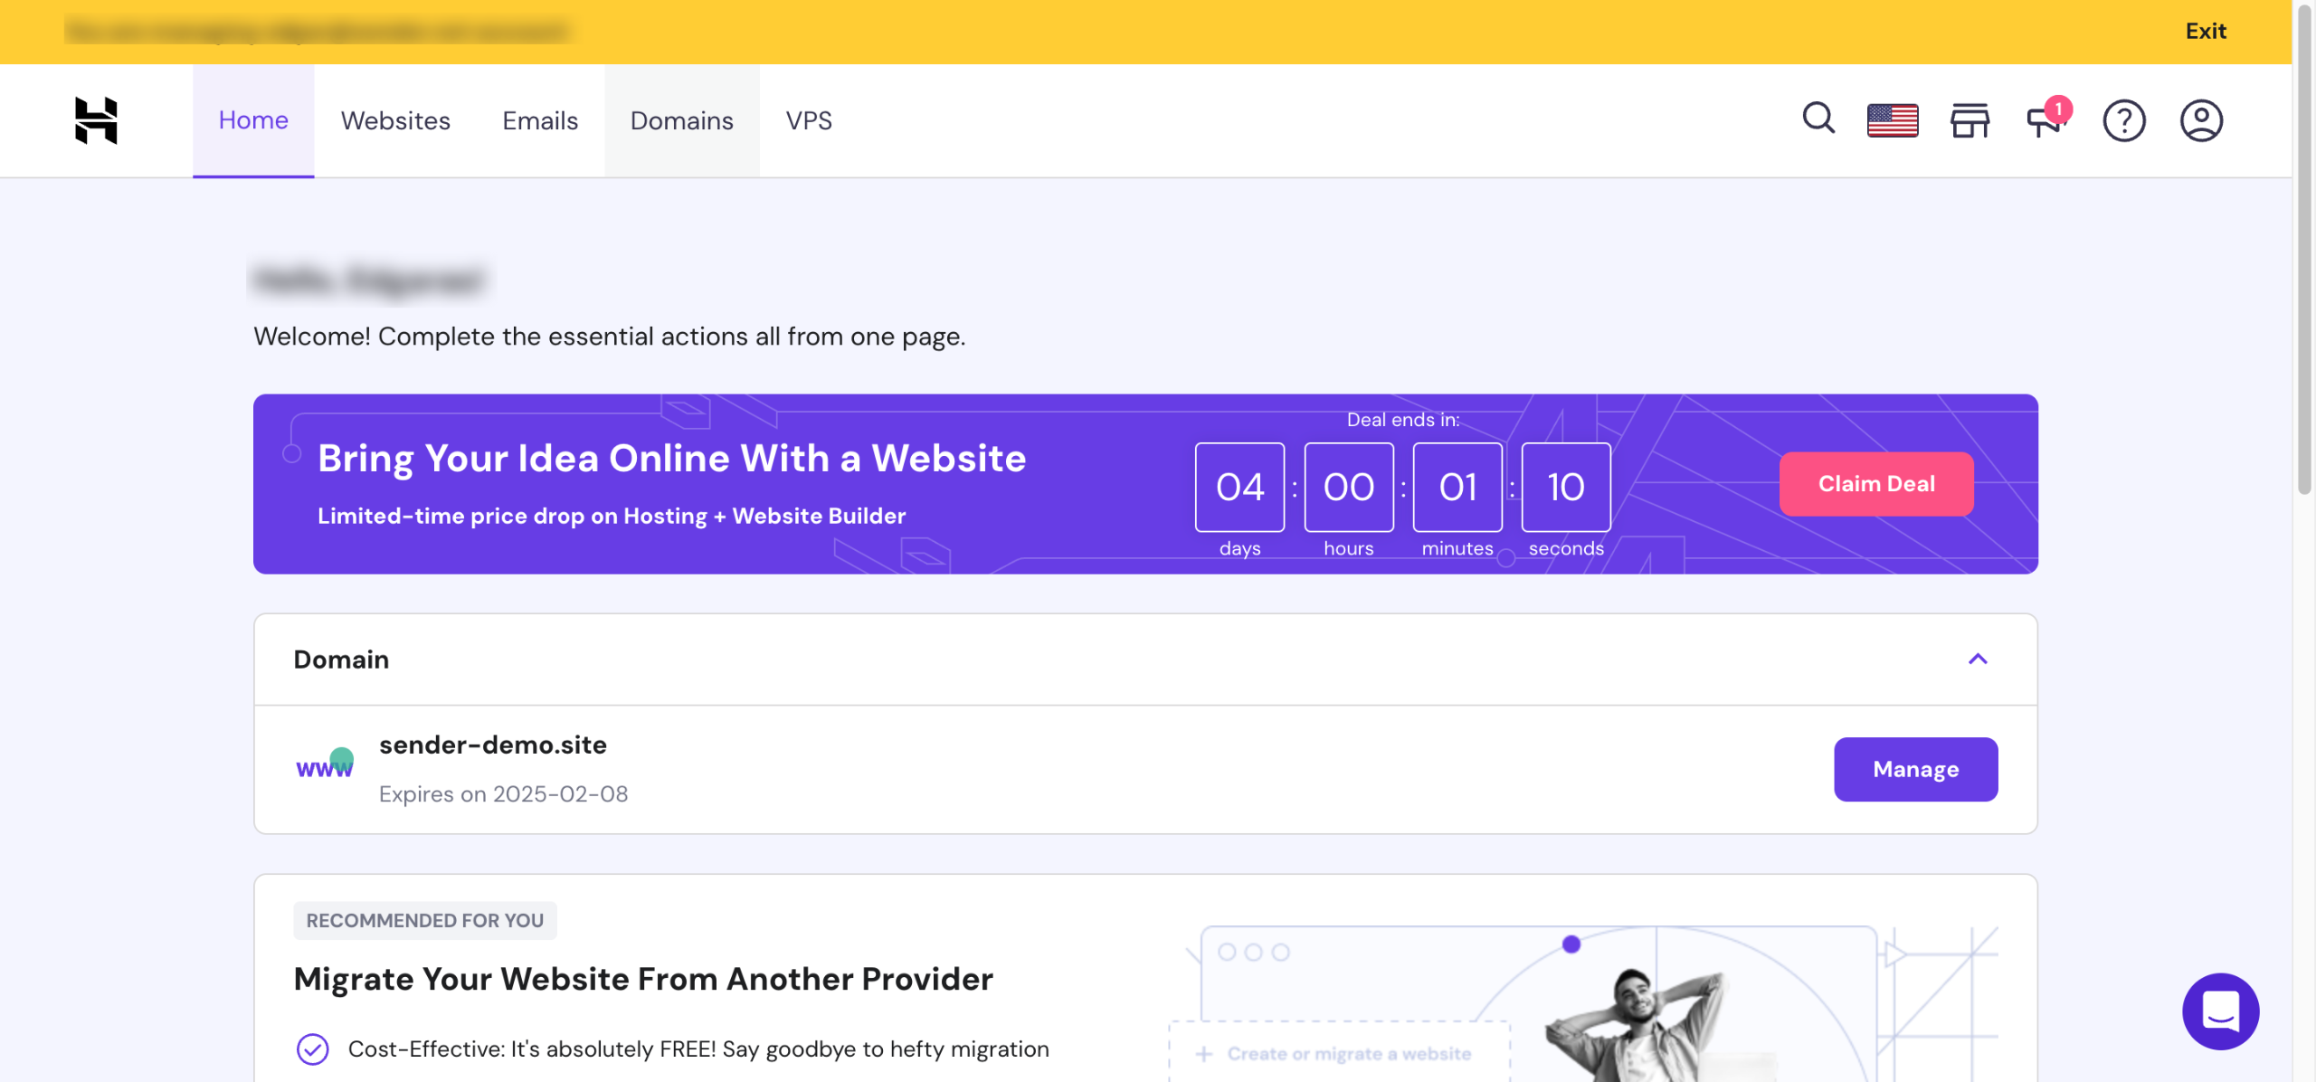Click the www domain icon

(x=325, y=765)
